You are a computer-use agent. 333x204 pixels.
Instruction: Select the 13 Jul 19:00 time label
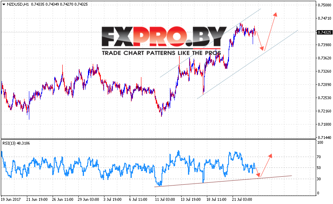(191, 199)
